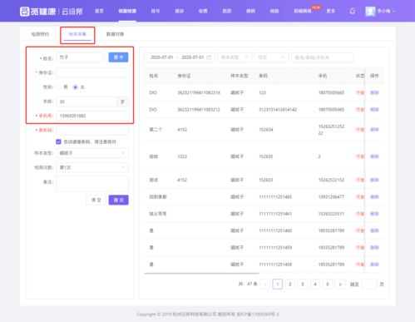Focus the 条形码 barcode input field
This screenshot has width=415, height=322.
click(x=92, y=130)
